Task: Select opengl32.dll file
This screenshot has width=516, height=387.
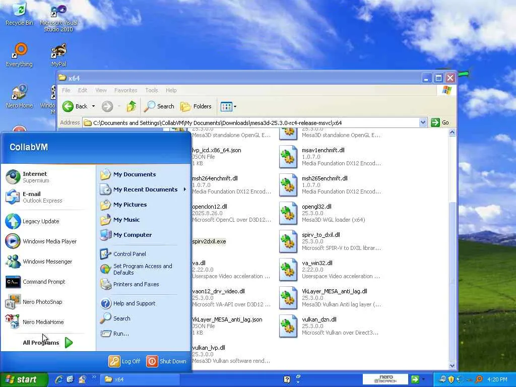Action: tap(322, 213)
